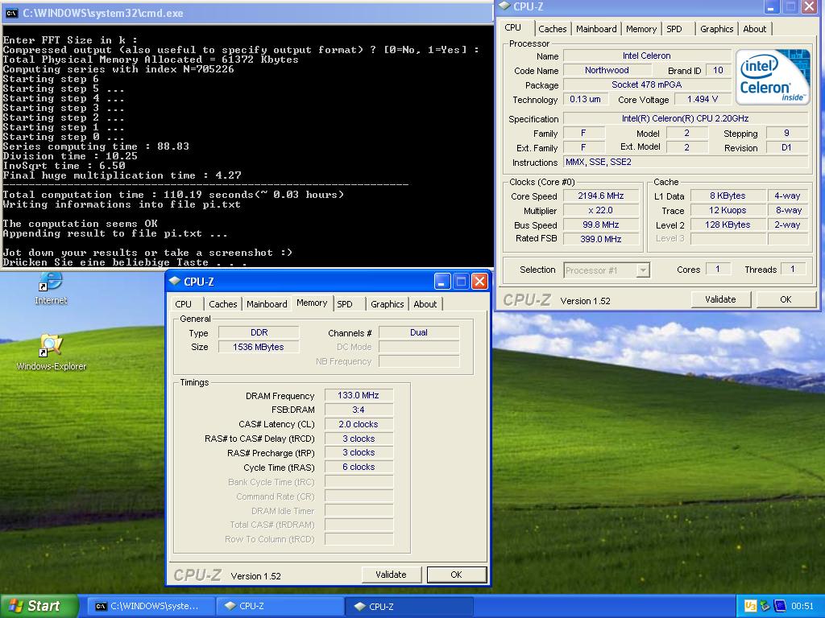Screen dimensions: 825x618
Task: Click the Technology value 0.13 um
Action: coord(586,99)
